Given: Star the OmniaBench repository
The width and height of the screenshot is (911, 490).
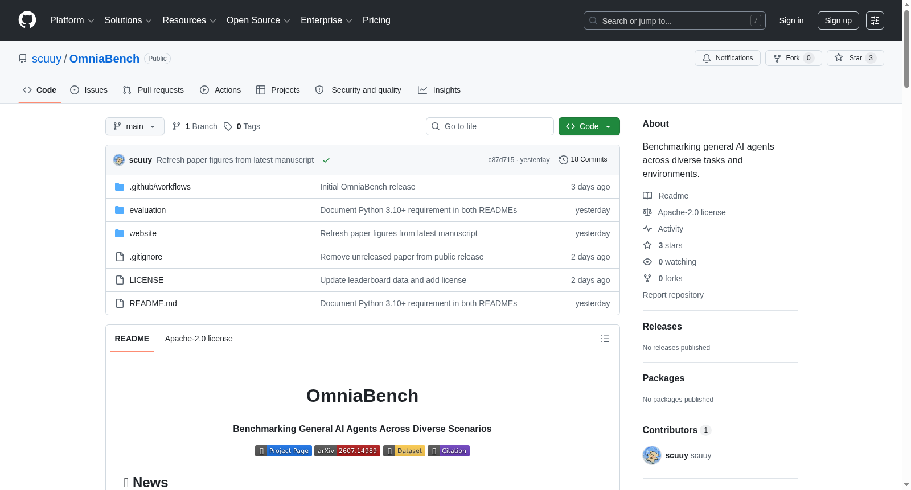Looking at the screenshot, I should pos(855,58).
